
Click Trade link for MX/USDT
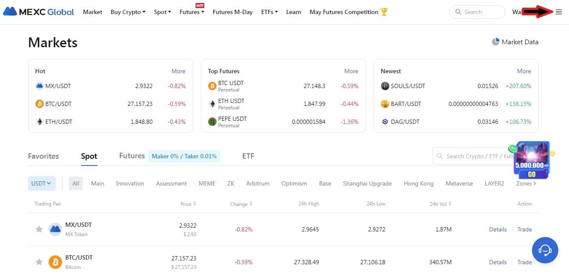tap(524, 229)
